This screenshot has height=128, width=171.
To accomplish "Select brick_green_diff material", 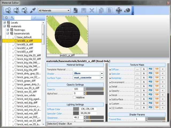I will click(26, 81).
